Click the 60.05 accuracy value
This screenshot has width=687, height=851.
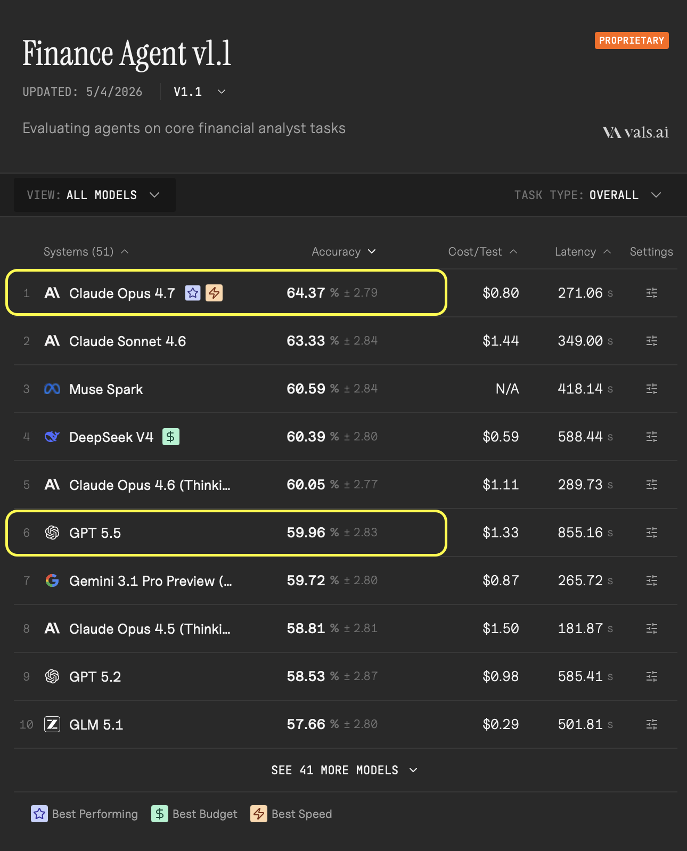(x=306, y=485)
